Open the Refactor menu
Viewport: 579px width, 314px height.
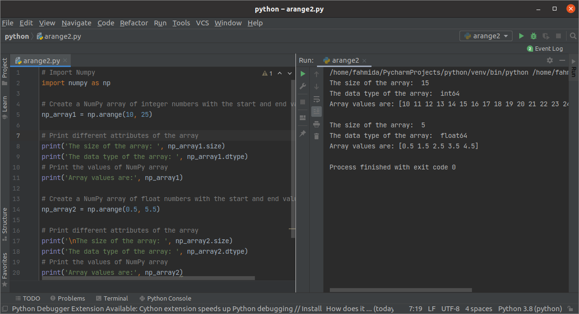(x=134, y=23)
